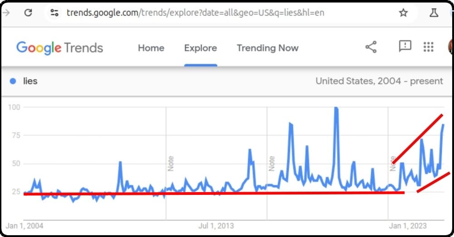Click the Note marker before 2023

coord(393,164)
